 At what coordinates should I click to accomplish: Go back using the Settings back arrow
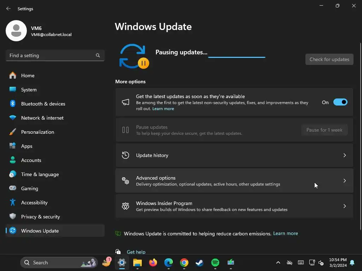click(x=8, y=8)
